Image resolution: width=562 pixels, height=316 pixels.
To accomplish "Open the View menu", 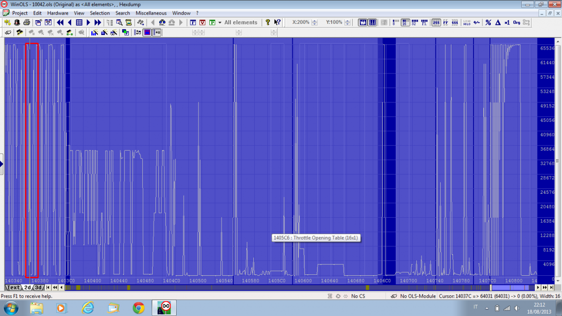I will point(79,13).
